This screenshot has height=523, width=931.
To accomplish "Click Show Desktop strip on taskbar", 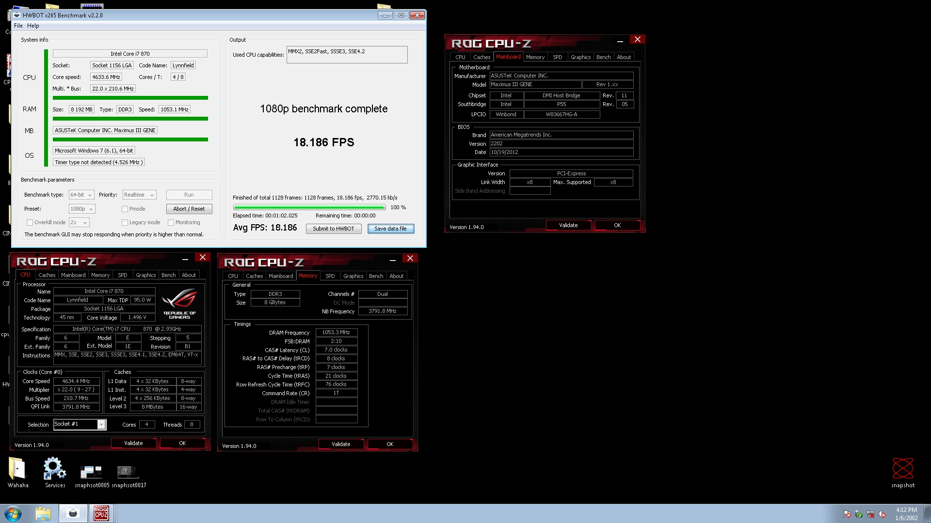I will (927, 513).
